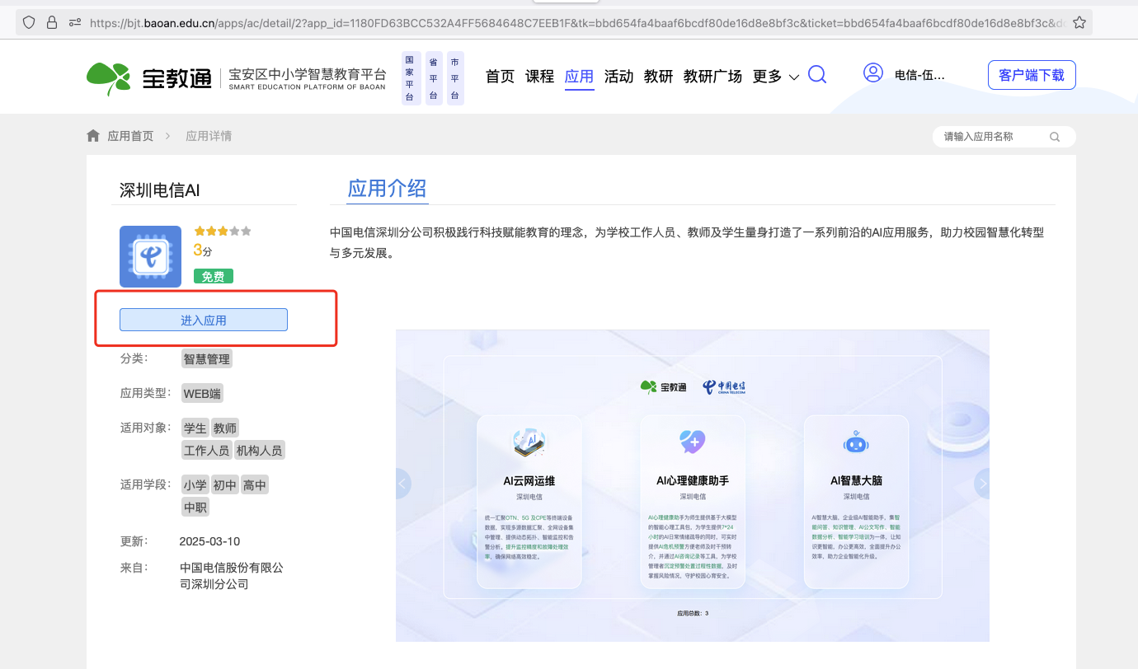
Task: Open the 课程 menu item
Action: click(x=539, y=77)
